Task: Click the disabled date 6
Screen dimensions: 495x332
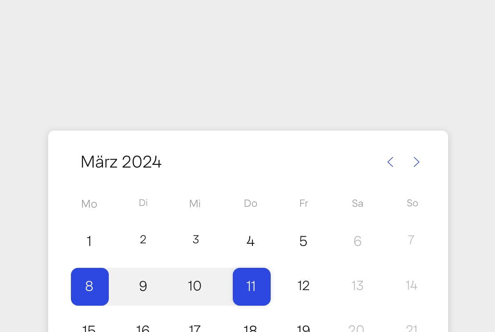Action: [357, 241]
